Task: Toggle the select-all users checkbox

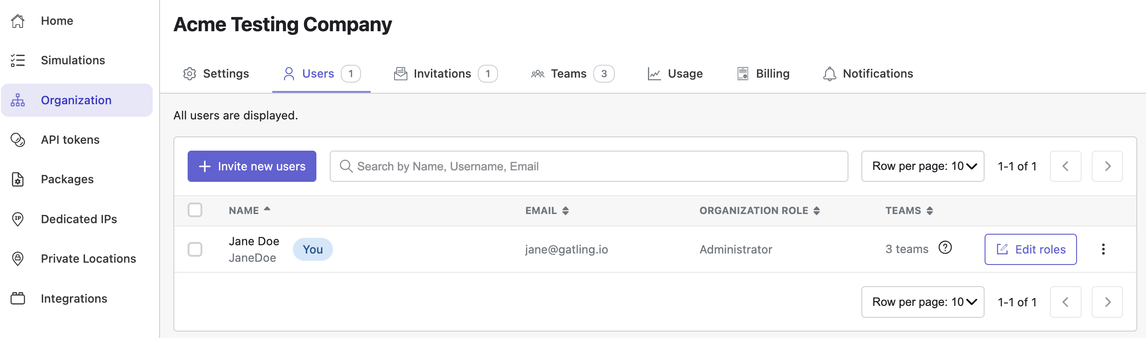Action: [x=195, y=210]
